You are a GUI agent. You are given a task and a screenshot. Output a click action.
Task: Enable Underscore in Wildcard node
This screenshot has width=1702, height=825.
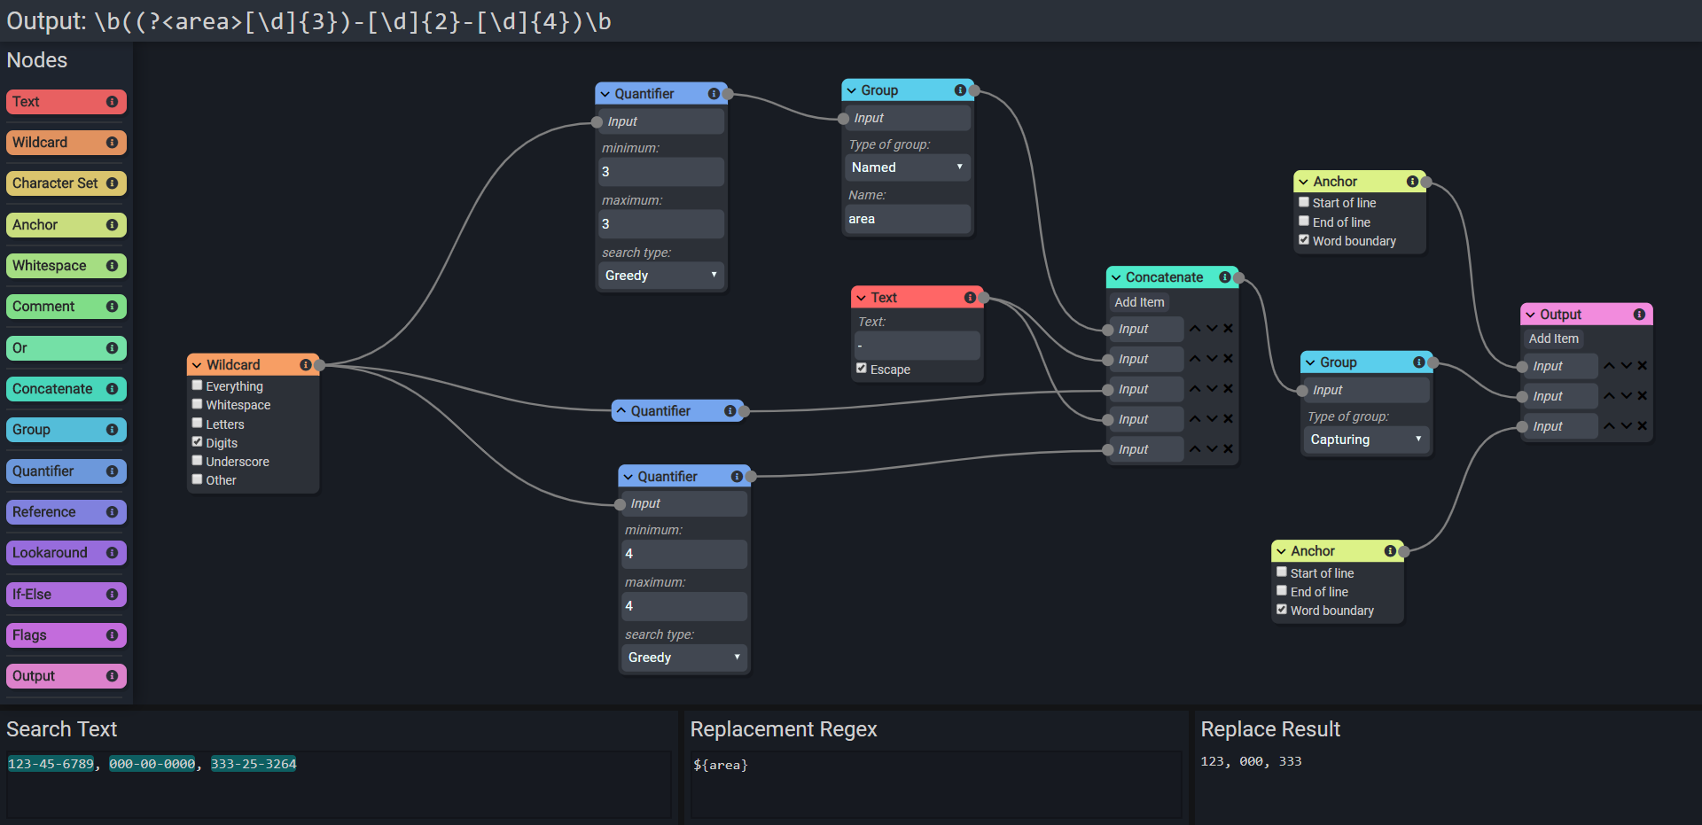pyautogui.click(x=198, y=461)
